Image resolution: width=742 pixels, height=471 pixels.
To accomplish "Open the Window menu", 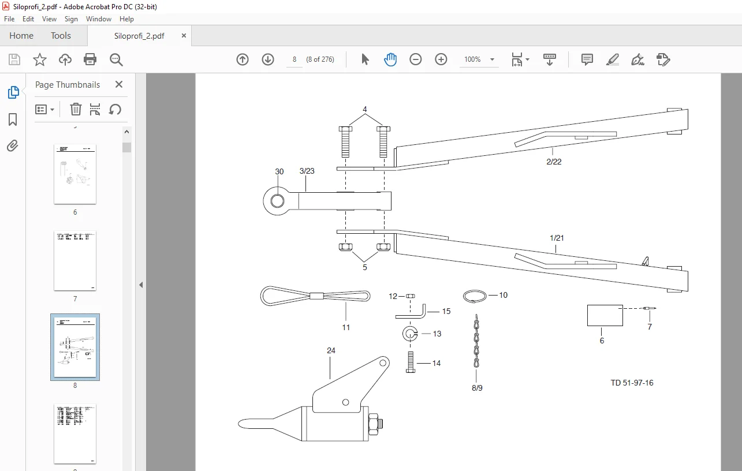I will 99,19.
